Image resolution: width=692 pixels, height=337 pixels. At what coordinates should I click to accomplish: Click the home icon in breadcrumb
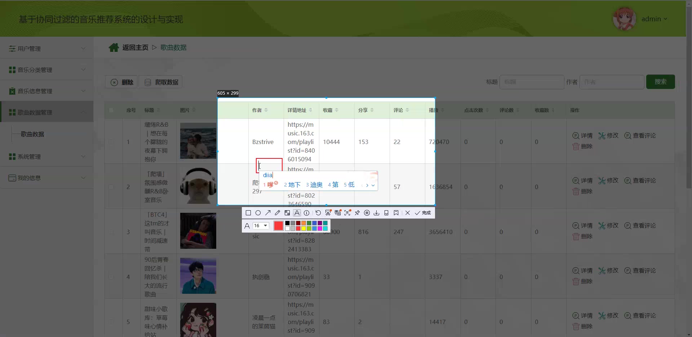pyautogui.click(x=114, y=48)
